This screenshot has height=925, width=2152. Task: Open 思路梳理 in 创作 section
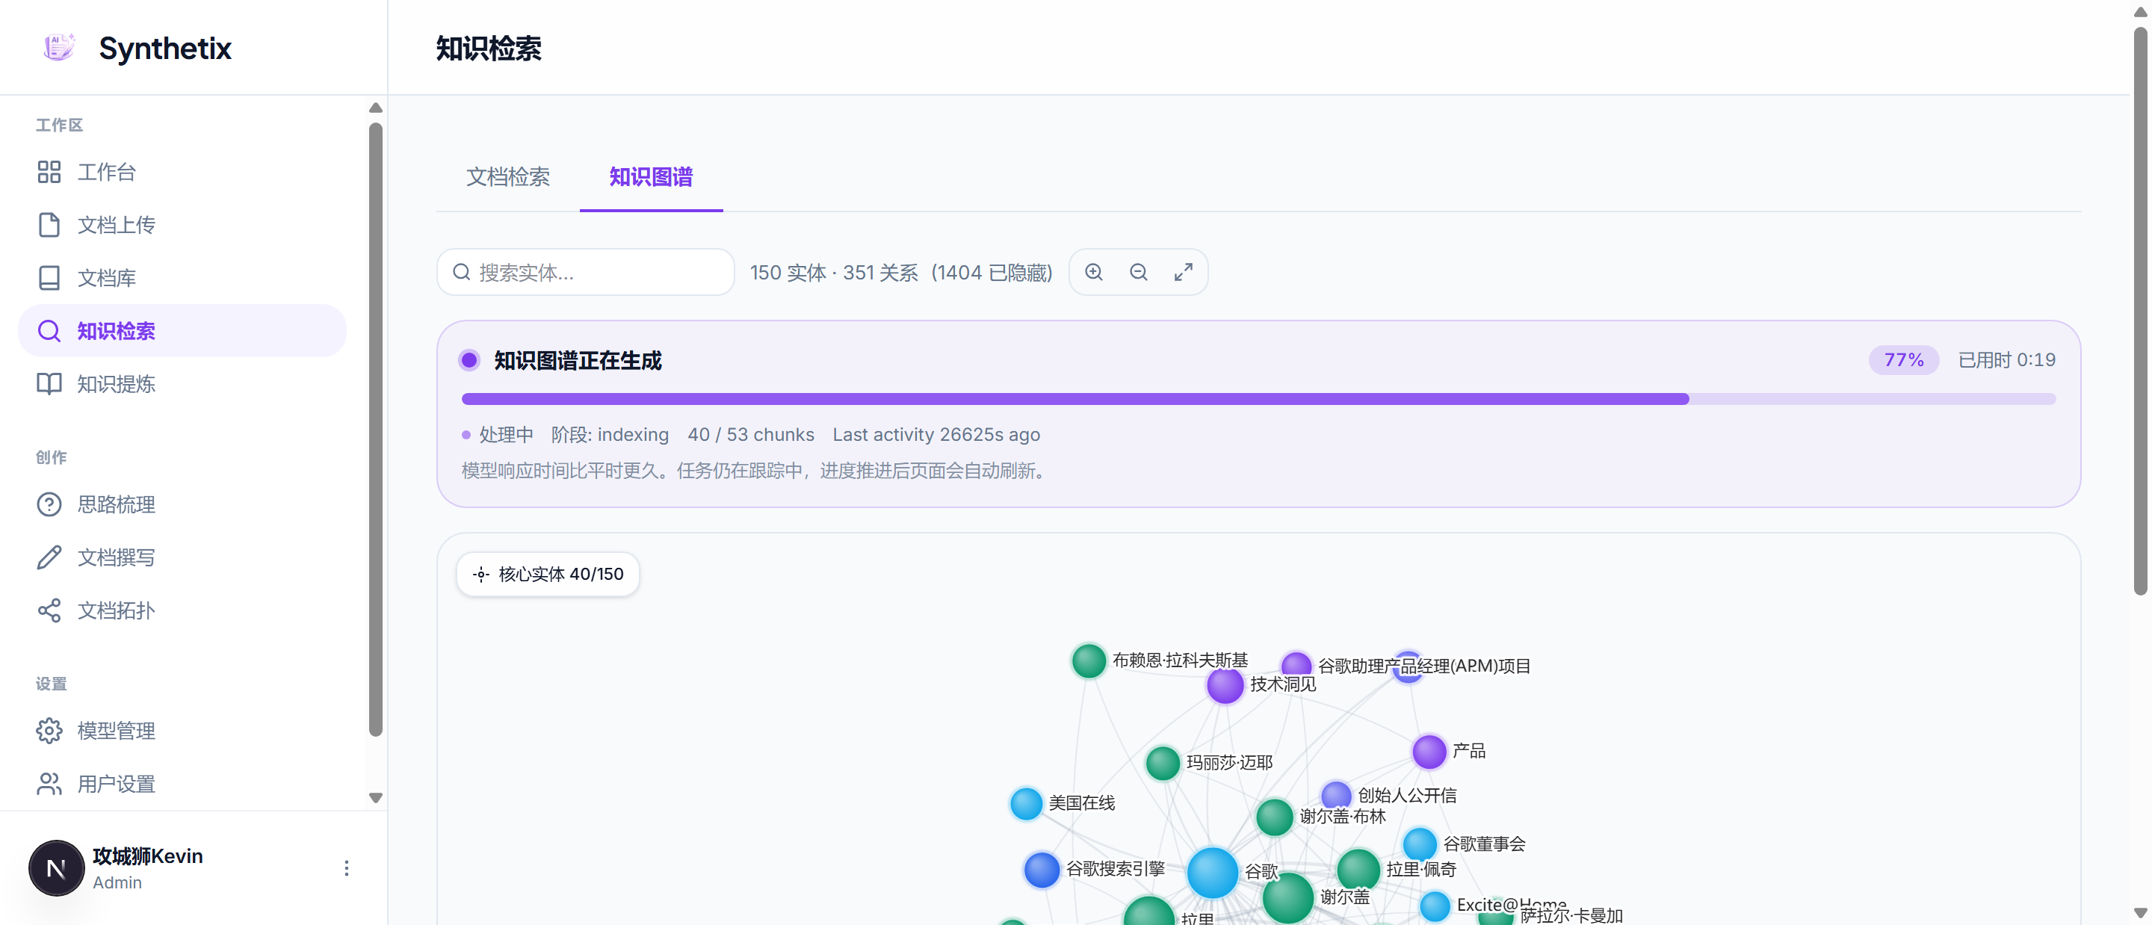pos(182,504)
